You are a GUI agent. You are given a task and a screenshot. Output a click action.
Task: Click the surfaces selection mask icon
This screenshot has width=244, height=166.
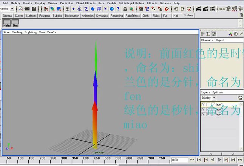coord(93,9)
